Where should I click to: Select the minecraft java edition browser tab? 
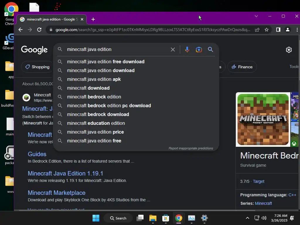[52, 19]
